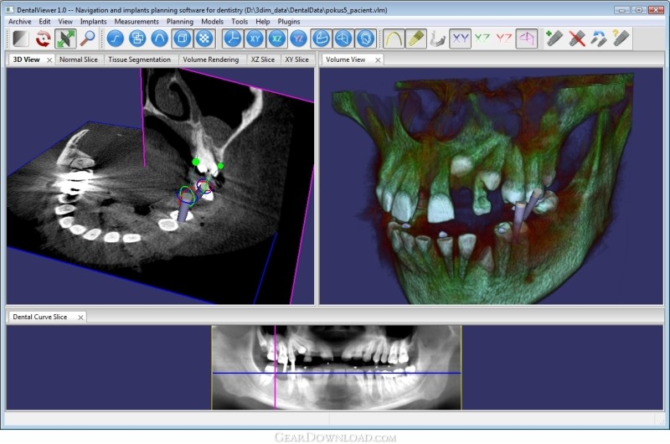Image resolution: width=670 pixels, height=444 pixels.
Task: Click the blue arch curve icon
Action: click(160, 39)
